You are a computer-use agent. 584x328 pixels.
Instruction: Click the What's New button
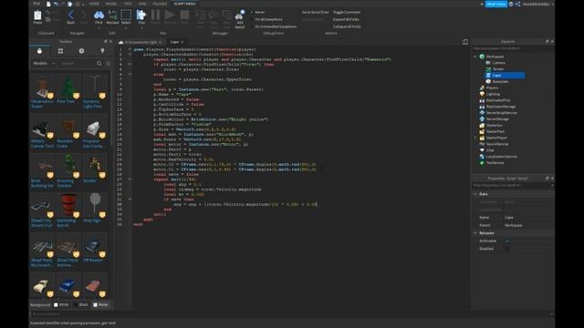click(496, 4)
